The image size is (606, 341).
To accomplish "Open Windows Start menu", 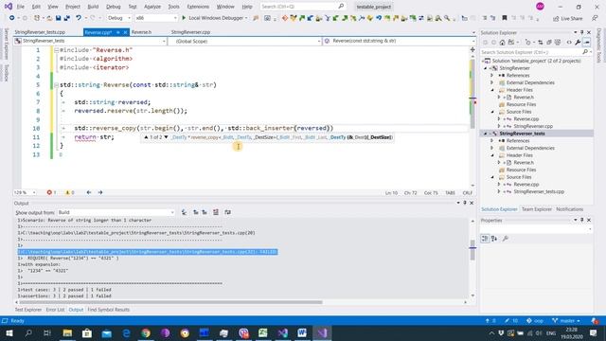I will [9, 332].
